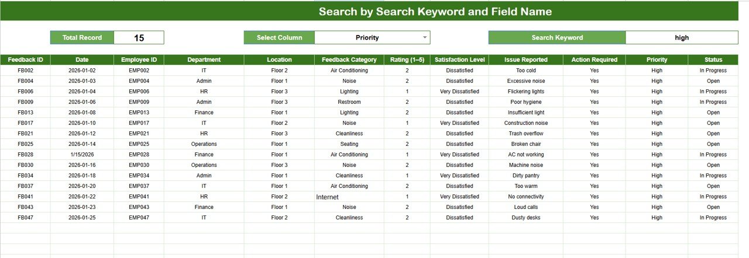749x258 pixels.
Task: Select the 1/15/2026 date cell
Action: point(82,155)
